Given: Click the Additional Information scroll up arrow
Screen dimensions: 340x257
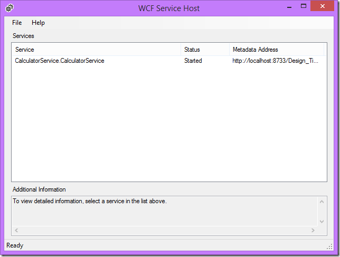Looking at the screenshot, I should (322, 201).
